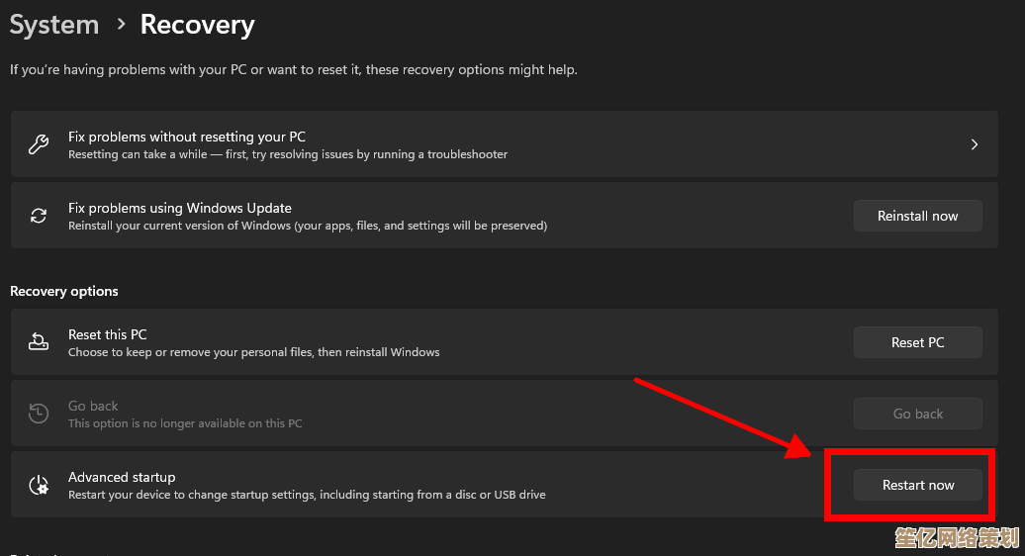Click the Reset this PC icon

coord(39,342)
